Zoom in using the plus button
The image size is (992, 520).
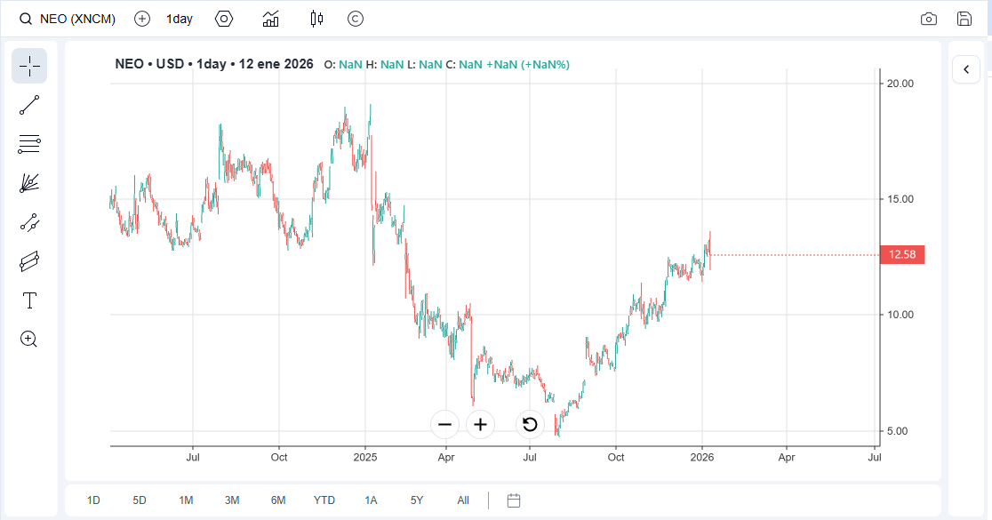pyautogui.click(x=480, y=425)
